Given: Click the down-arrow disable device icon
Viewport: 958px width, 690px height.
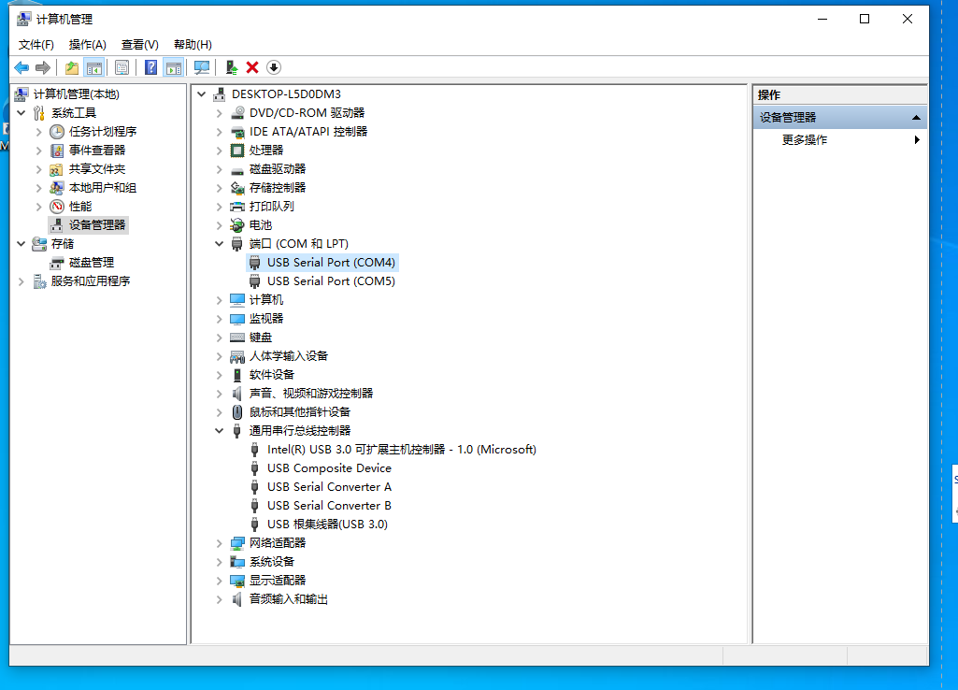Looking at the screenshot, I should click(x=274, y=67).
